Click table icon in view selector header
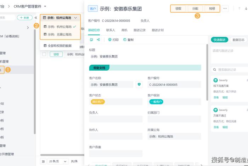248x166 pixels. pos(44,18)
